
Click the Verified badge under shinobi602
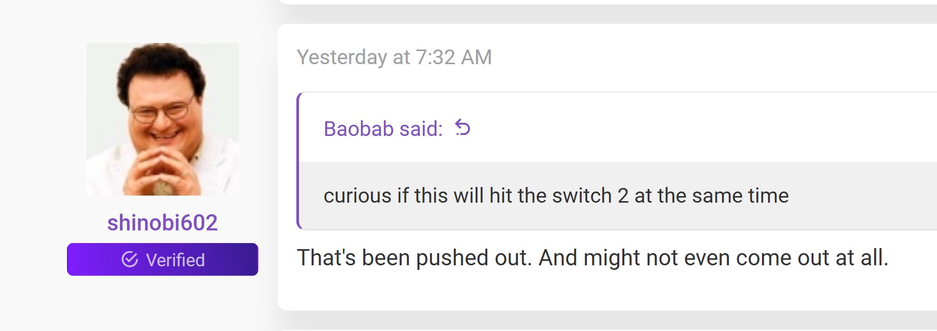[x=163, y=260]
